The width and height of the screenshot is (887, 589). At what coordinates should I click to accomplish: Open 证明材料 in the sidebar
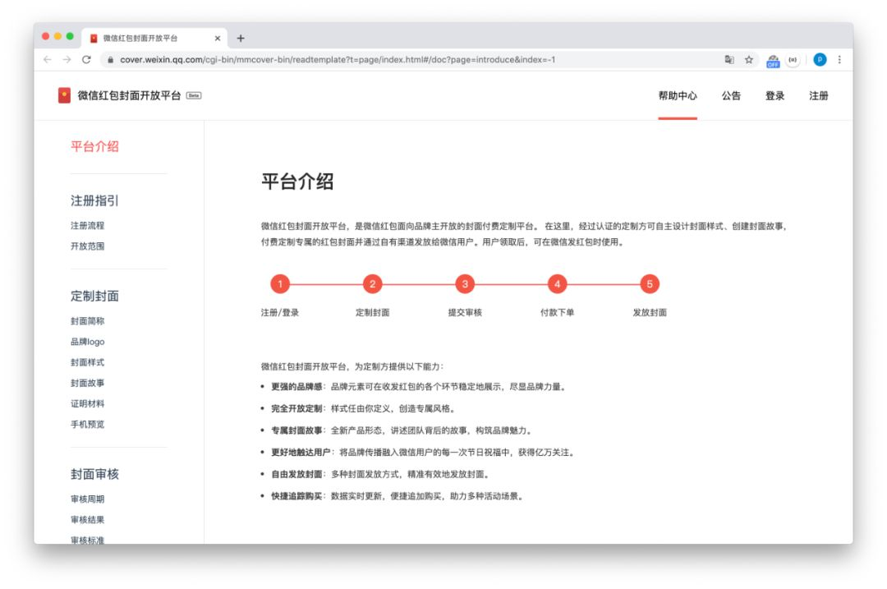[x=88, y=403]
